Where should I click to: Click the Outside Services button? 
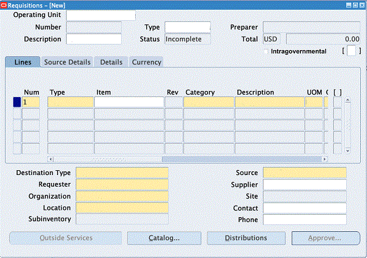[x=66, y=238]
